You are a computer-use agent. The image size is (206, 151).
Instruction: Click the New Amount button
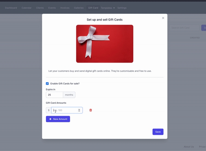pyautogui.click(x=58, y=119)
